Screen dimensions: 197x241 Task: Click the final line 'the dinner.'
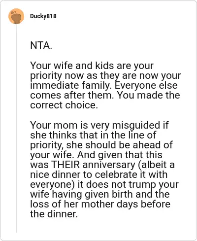54,214
